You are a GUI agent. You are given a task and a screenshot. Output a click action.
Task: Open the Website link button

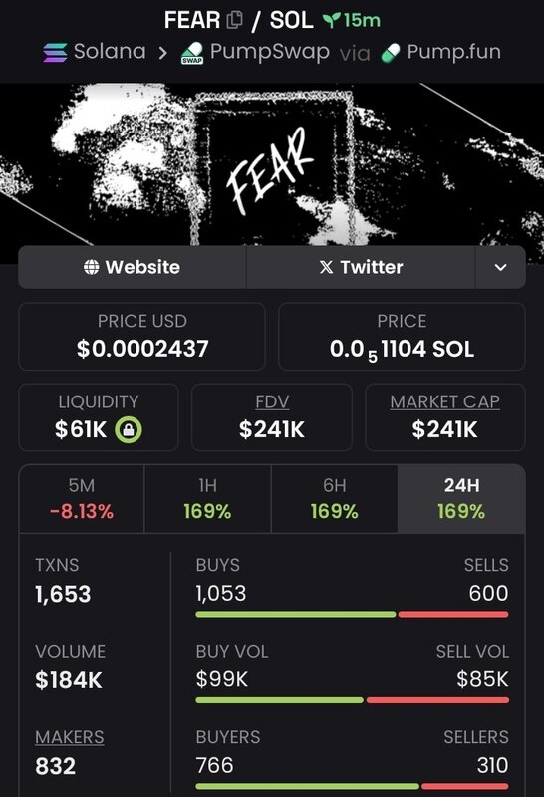(133, 267)
